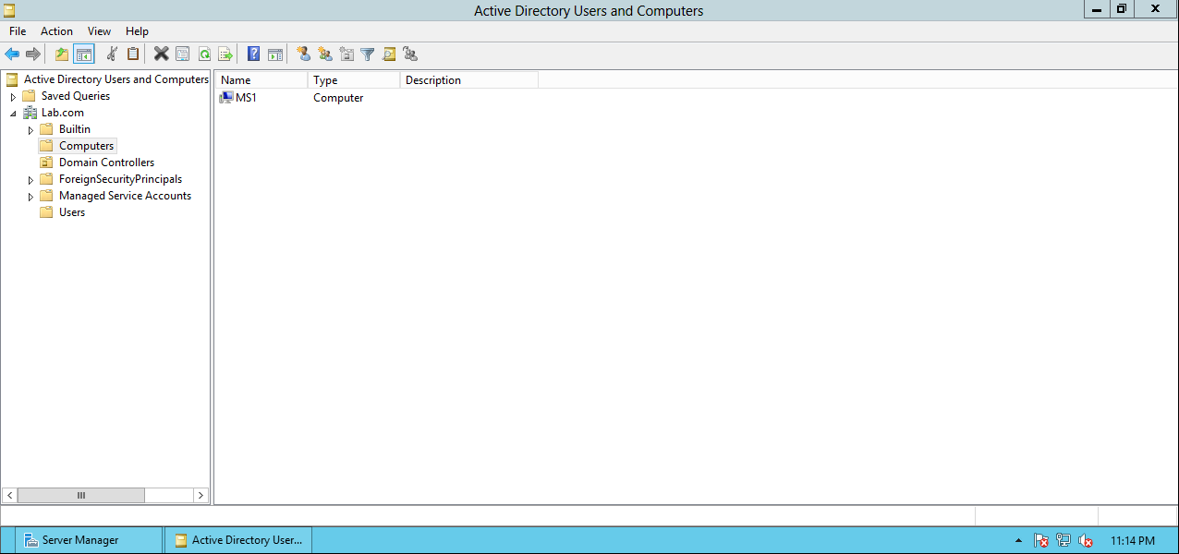Screen dimensions: 1179x554
Task: Open the Help menu
Action: tap(137, 31)
